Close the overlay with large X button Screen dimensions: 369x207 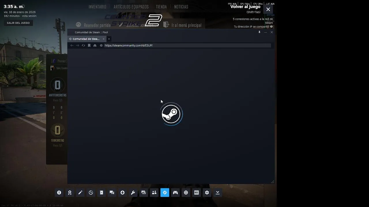point(268,9)
